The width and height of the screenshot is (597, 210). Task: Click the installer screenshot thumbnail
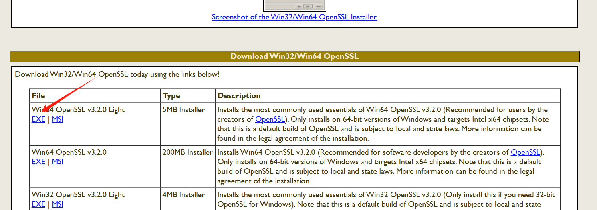point(295,6)
